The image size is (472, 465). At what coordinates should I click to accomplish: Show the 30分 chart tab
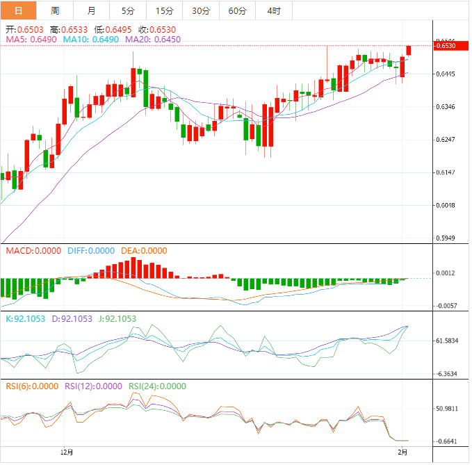[x=201, y=11]
